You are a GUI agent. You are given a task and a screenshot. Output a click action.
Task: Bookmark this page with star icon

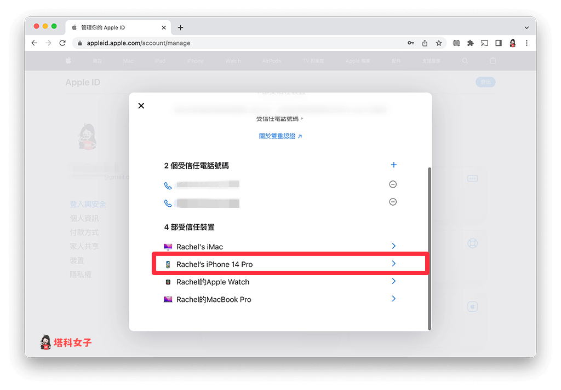point(439,43)
